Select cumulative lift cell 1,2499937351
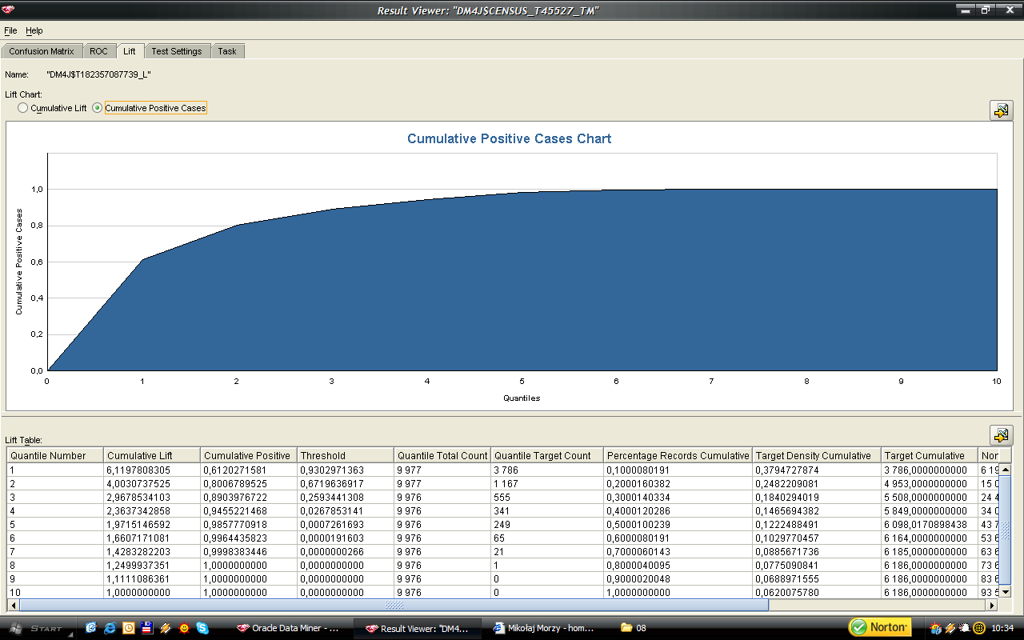 [152, 566]
